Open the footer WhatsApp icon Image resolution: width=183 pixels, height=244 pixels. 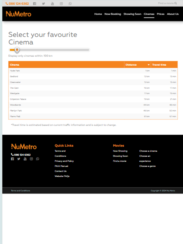37,159
